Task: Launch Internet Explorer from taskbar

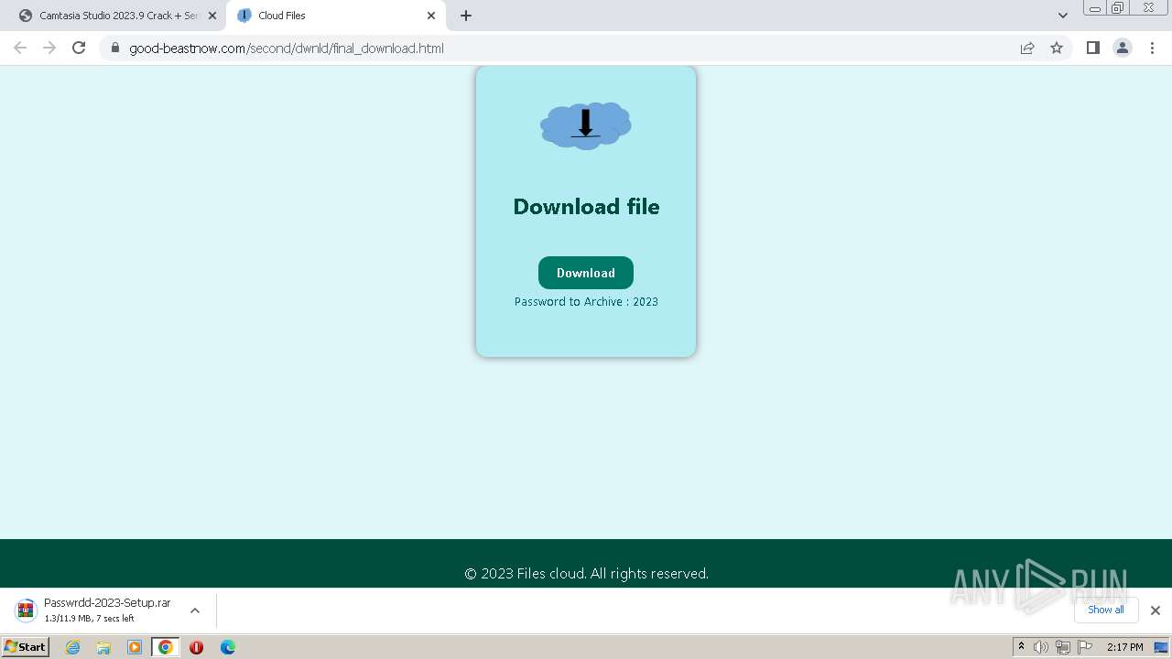Action: coord(73,647)
